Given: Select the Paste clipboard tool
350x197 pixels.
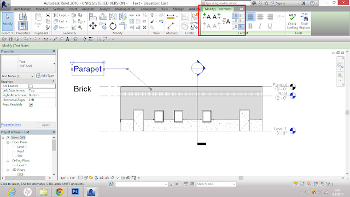Looking at the screenshot, I should 38,20.
